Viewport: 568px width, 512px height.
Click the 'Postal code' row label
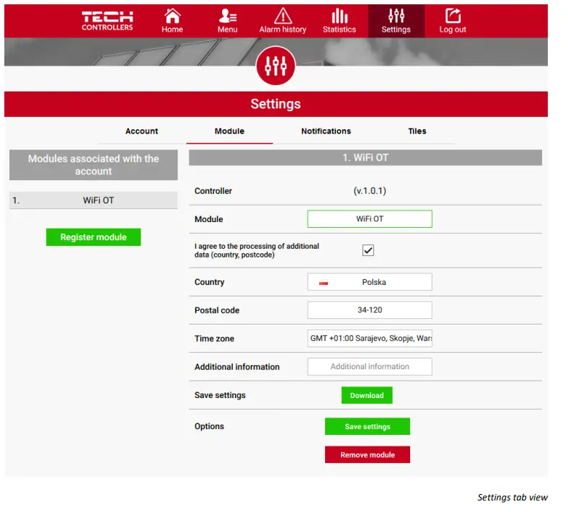point(217,311)
